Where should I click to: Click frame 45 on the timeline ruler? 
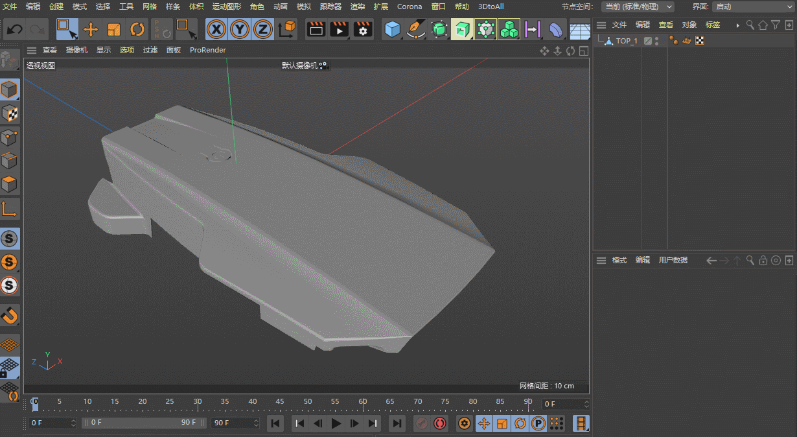(x=281, y=403)
